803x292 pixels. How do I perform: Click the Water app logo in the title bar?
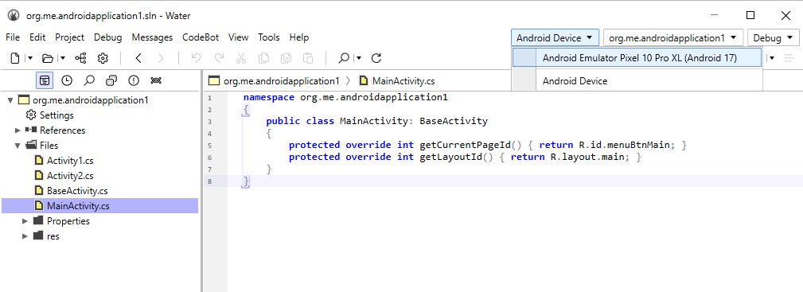[x=14, y=15]
